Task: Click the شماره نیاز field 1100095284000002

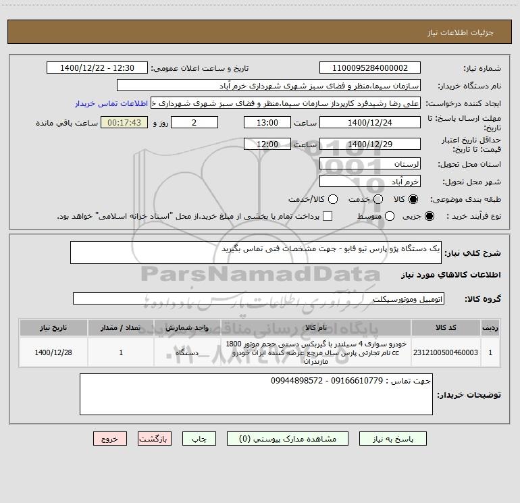Action: click(370, 68)
